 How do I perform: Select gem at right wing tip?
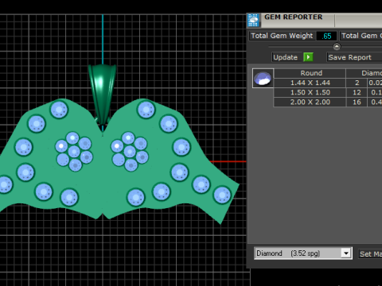click(222, 195)
